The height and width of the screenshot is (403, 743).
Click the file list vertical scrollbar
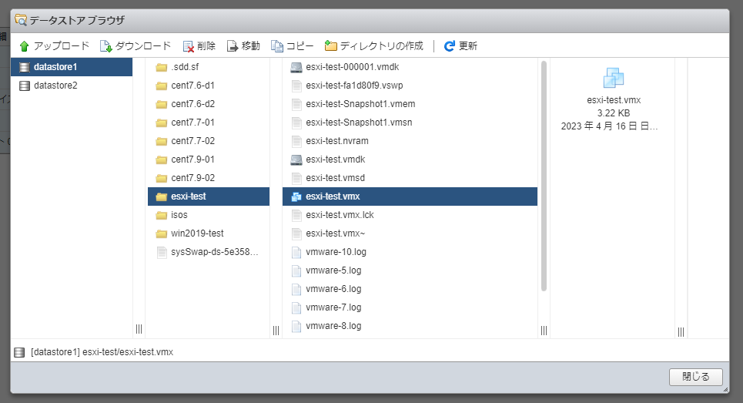[544, 176]
